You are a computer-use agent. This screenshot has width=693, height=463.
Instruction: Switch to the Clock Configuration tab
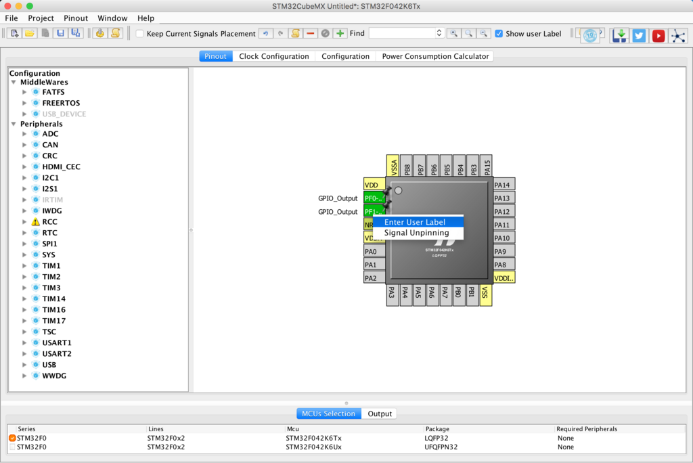coord(274,56)
